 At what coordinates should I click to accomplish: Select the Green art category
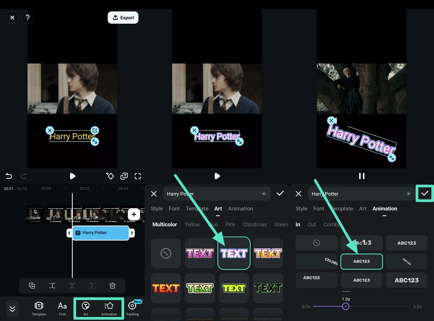pyautogui.click(x=281, y=225)
